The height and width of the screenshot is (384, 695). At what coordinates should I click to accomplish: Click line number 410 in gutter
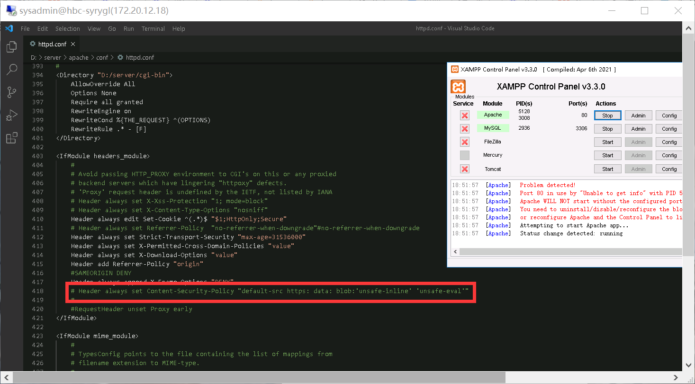[37, 219]
